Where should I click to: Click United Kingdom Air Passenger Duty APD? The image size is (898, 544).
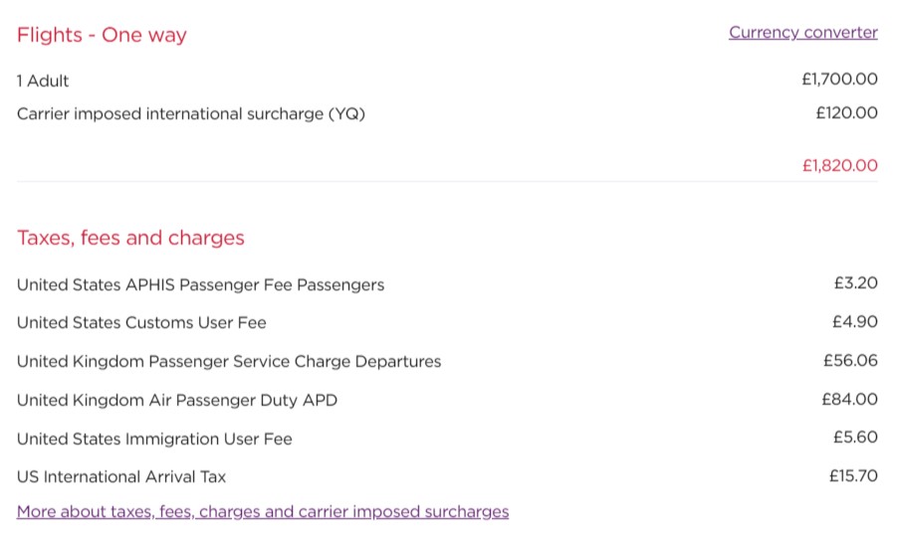pyautogui.click(x=177, y=400)
